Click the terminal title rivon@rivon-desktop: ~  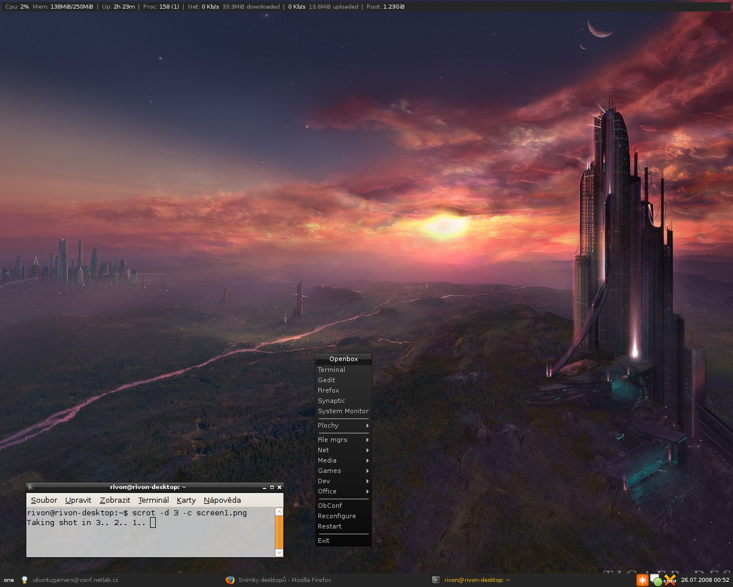(148, 487)
